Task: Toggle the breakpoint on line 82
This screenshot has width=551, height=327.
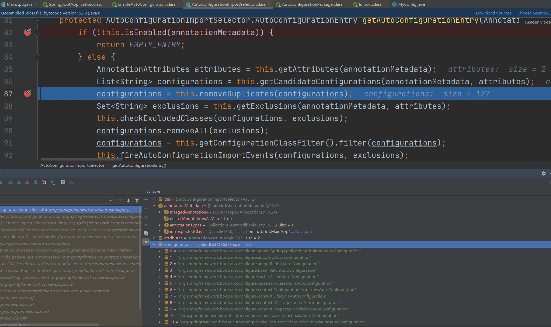Action: [27, 32]
